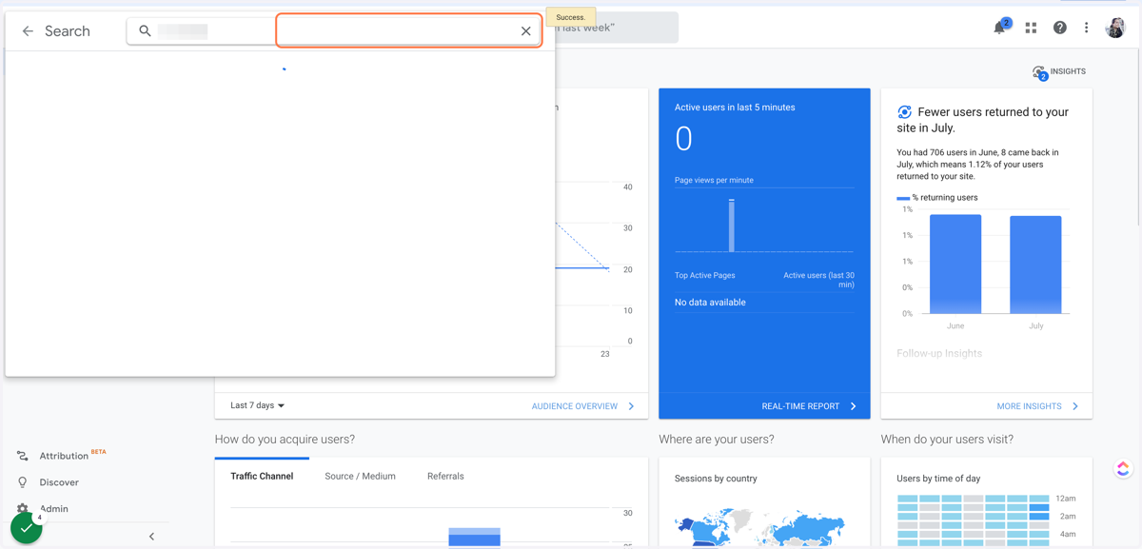Click the June returning users bar
1142x549 pixels.
pyautogui.click(x=955, y=264)
